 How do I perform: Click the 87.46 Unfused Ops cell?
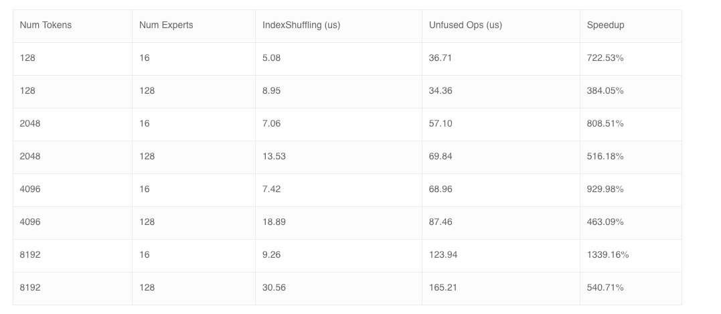pyautogui.click(x=501, y=223)
